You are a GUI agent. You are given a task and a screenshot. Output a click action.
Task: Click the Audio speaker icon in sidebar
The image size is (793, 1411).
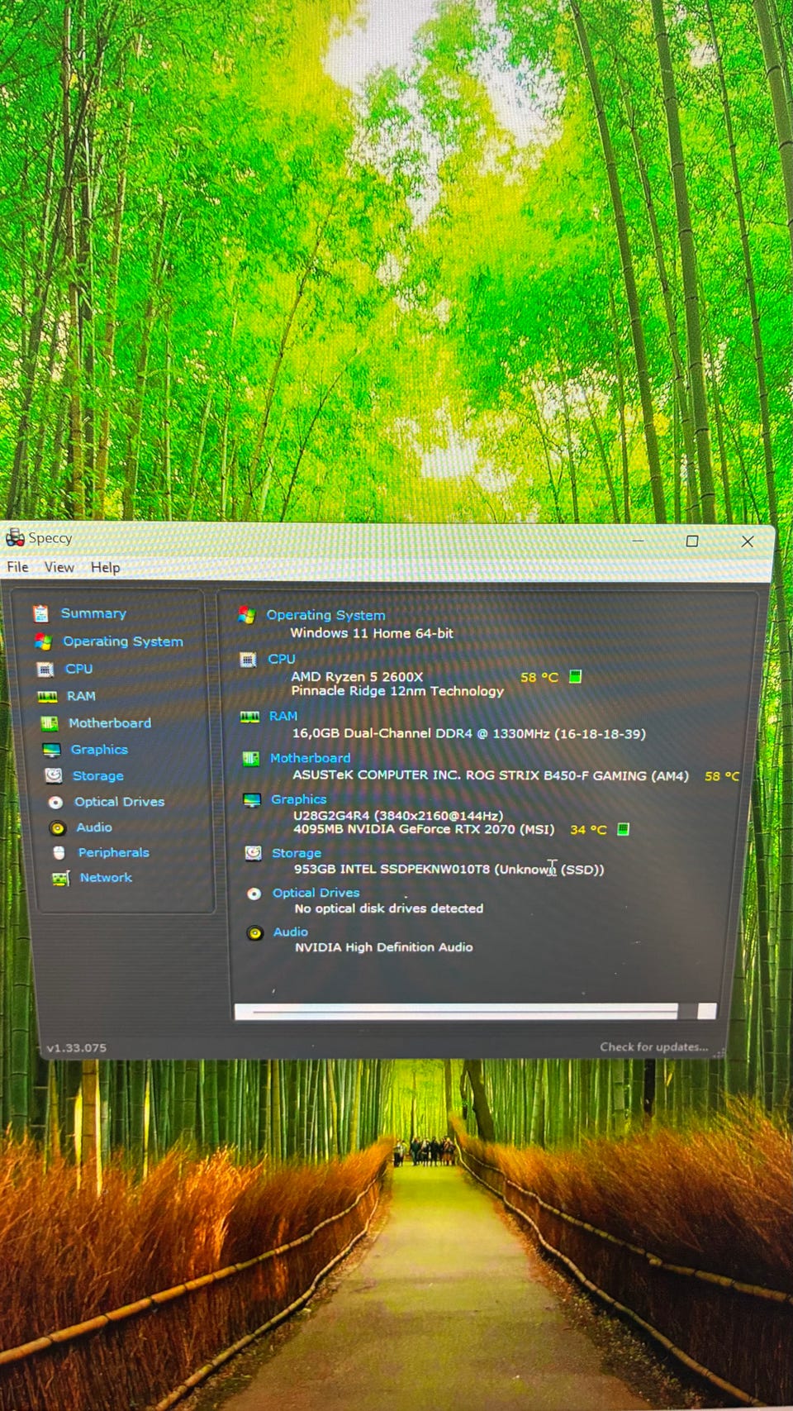coord(57,827)
